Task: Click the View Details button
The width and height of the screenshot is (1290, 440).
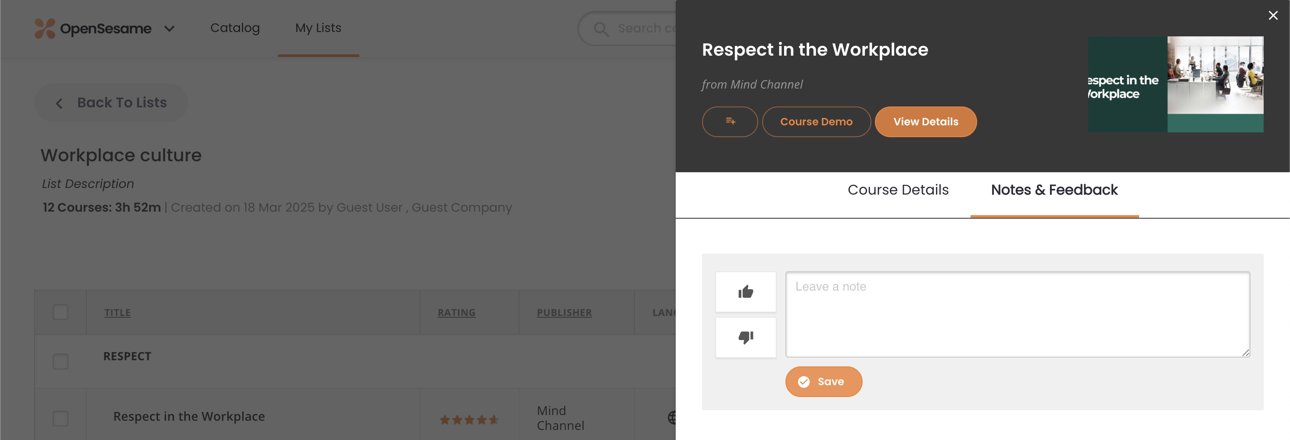Action: 925,121
